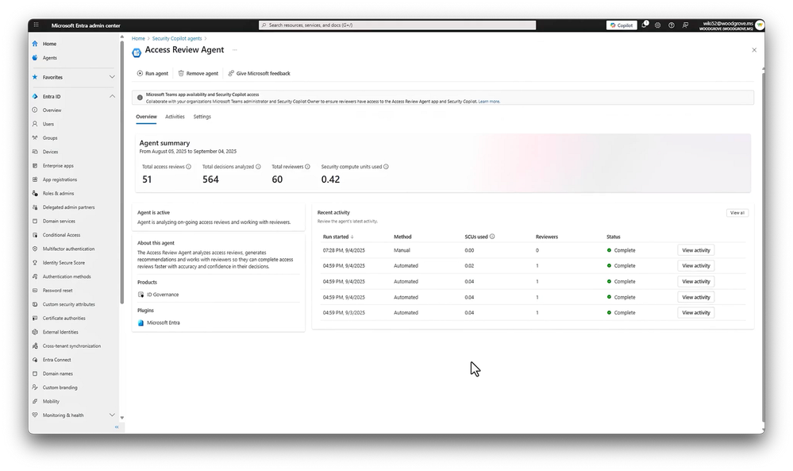This screenshot has height=471, width=793.
Task: Focus the Search resources, services, and docs field
Action: pyautogui.click(x=397, y=25)
